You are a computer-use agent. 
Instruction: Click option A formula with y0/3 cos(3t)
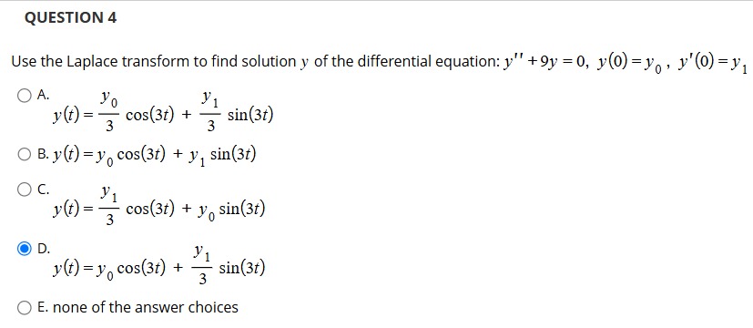pyautogui.click(x=163, y=112)
